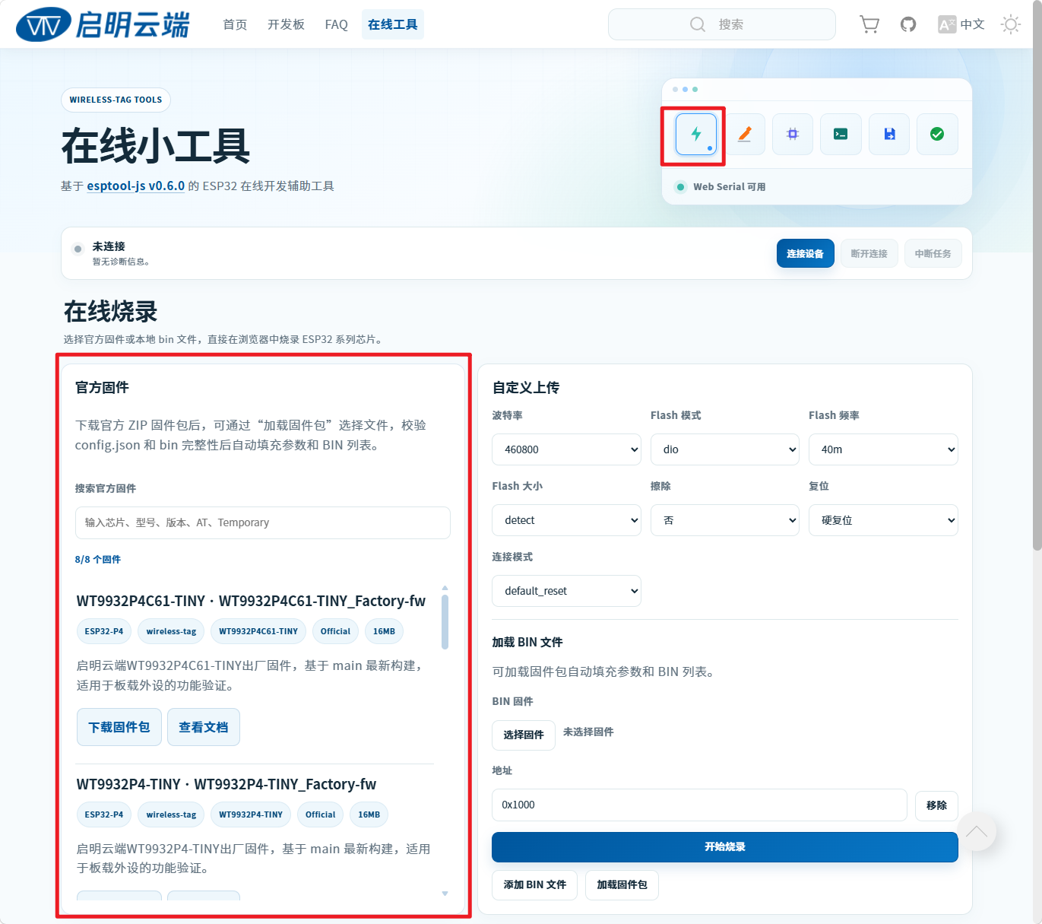Click the WIRELESS-TAG TOOLS badge

pyautogui.click(x=116, y=100)
